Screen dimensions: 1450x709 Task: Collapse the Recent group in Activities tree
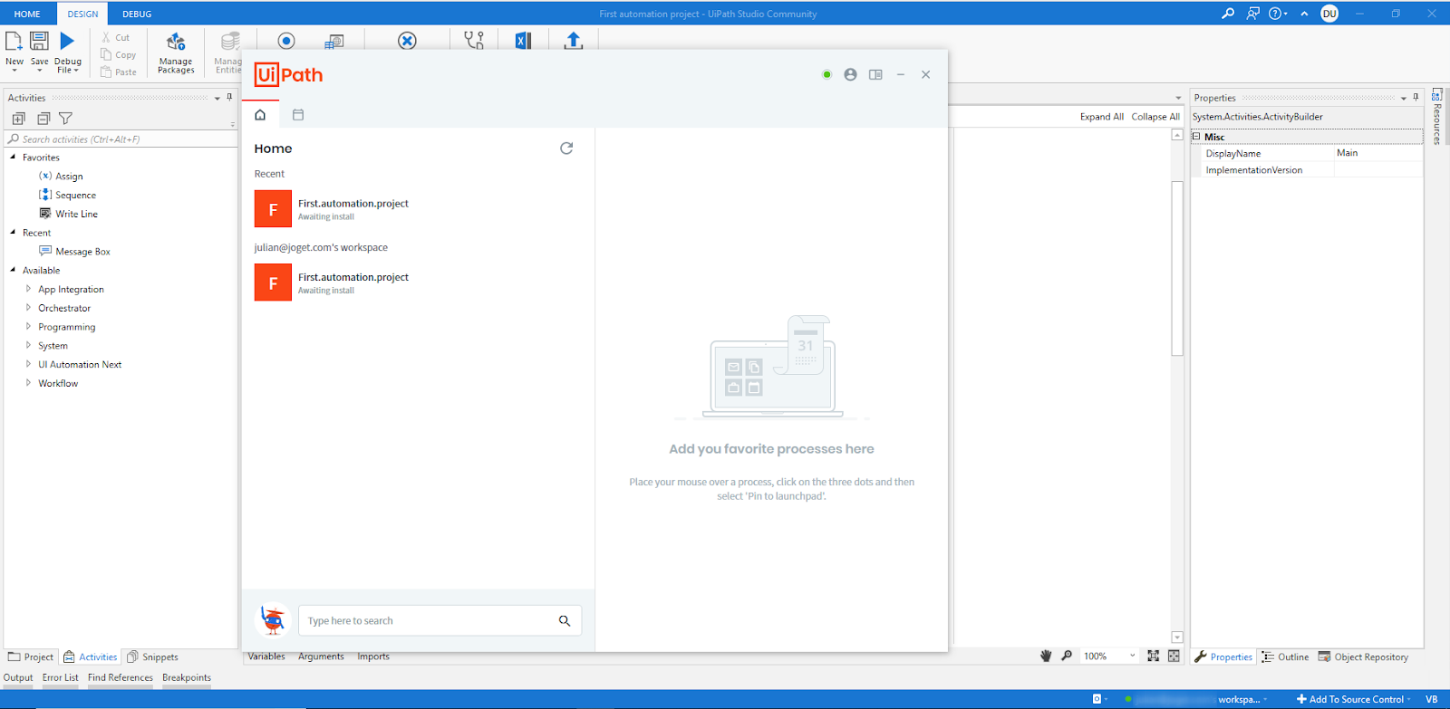[x=13, y=233]
